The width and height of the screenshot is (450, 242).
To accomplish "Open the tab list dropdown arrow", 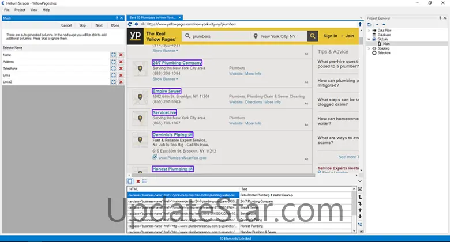I will (x=361, y=18).
